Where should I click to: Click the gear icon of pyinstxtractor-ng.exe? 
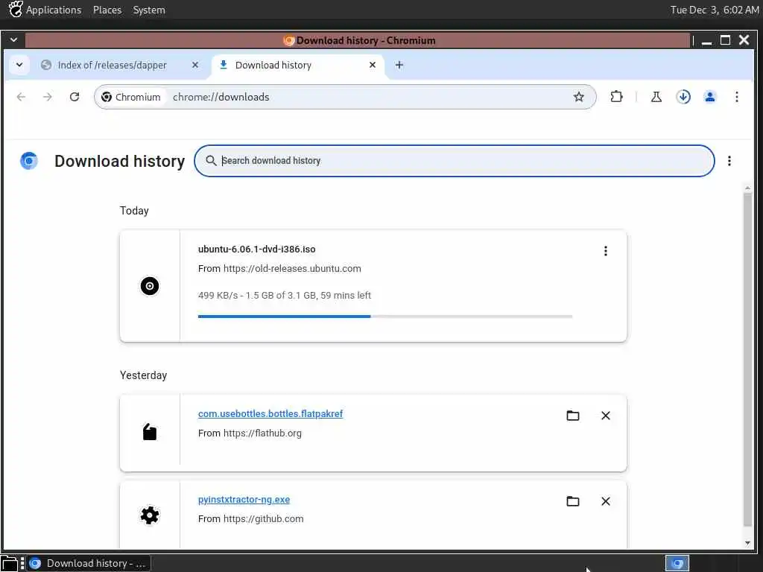(x=149, y=515)
